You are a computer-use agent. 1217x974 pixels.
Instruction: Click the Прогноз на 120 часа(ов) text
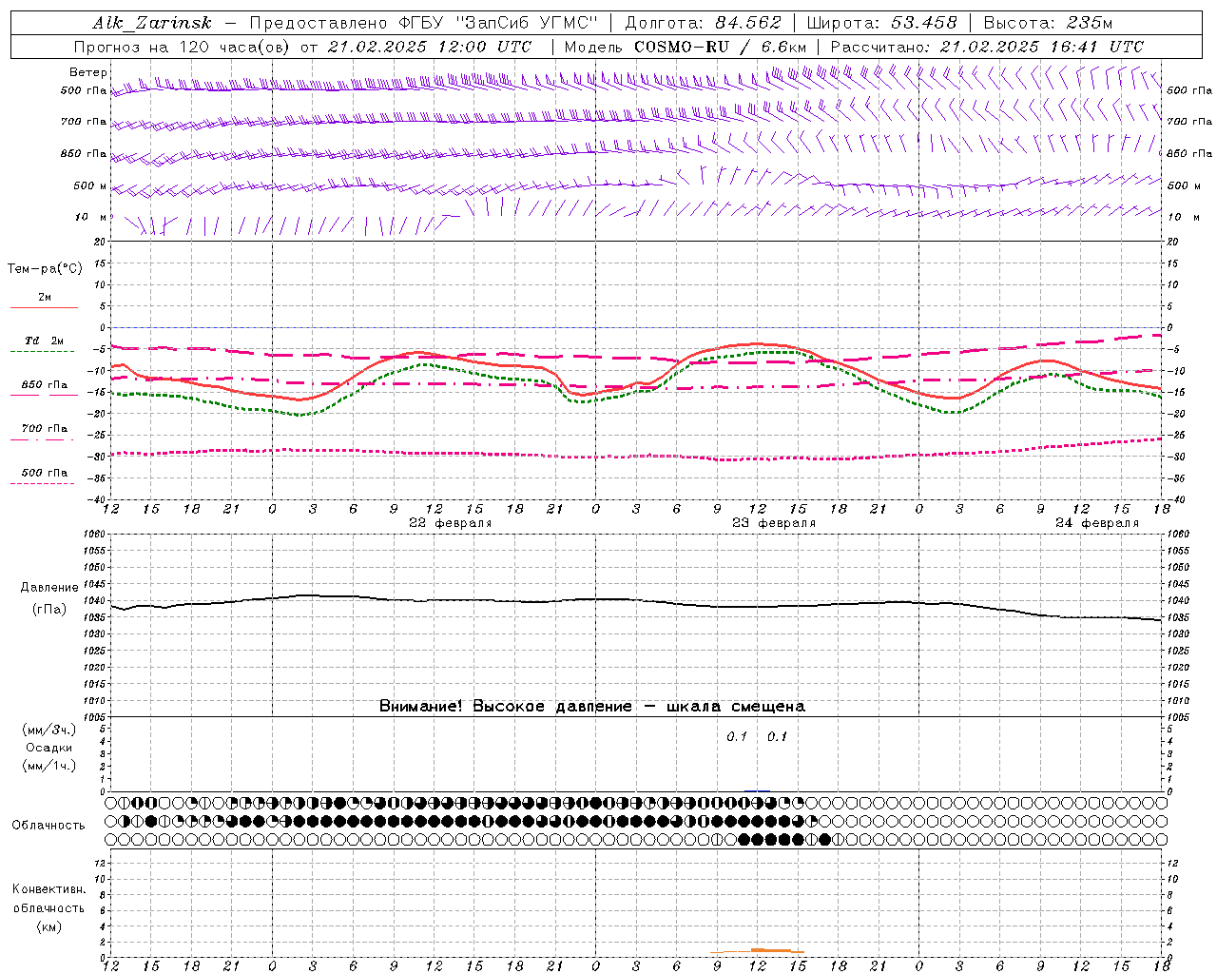coord(183,47)
